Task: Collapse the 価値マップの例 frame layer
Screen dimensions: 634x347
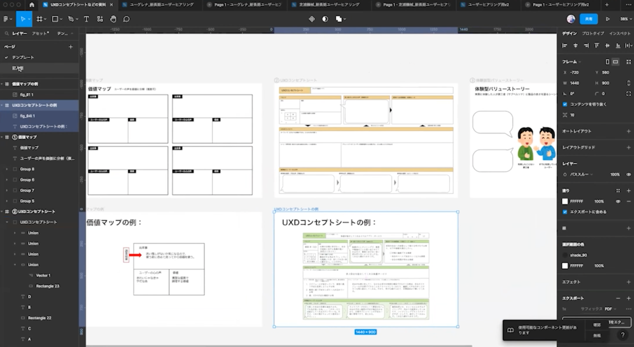Action: [2, 84]
